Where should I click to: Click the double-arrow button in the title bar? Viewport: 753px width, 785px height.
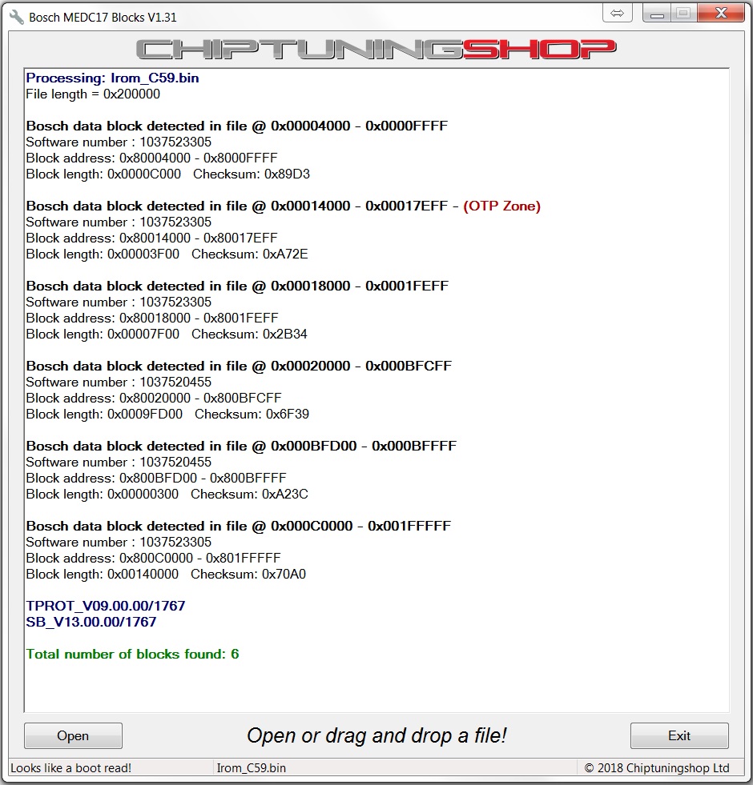click(x=617, y=13)
